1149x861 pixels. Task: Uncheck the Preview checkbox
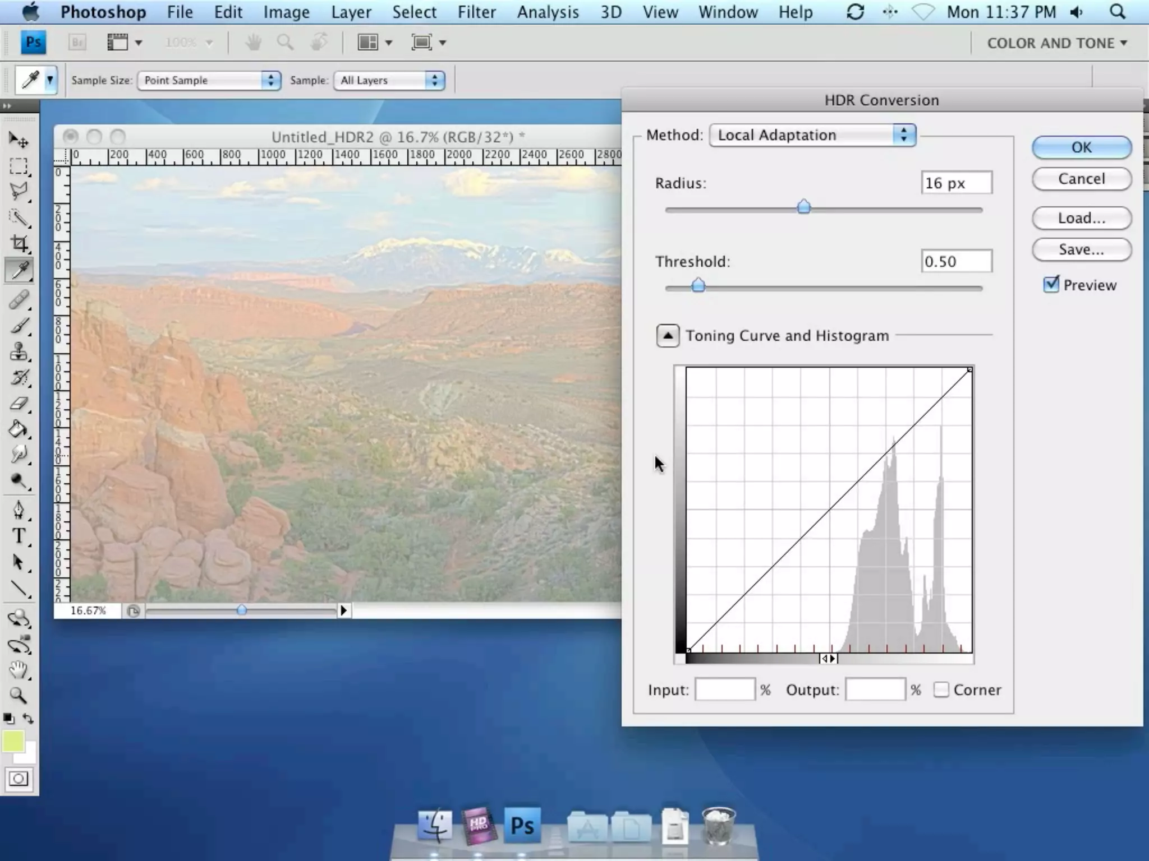tap(1051, 285)
